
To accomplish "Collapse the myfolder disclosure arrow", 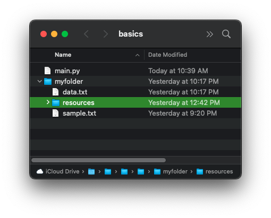I will coord(40,81).
